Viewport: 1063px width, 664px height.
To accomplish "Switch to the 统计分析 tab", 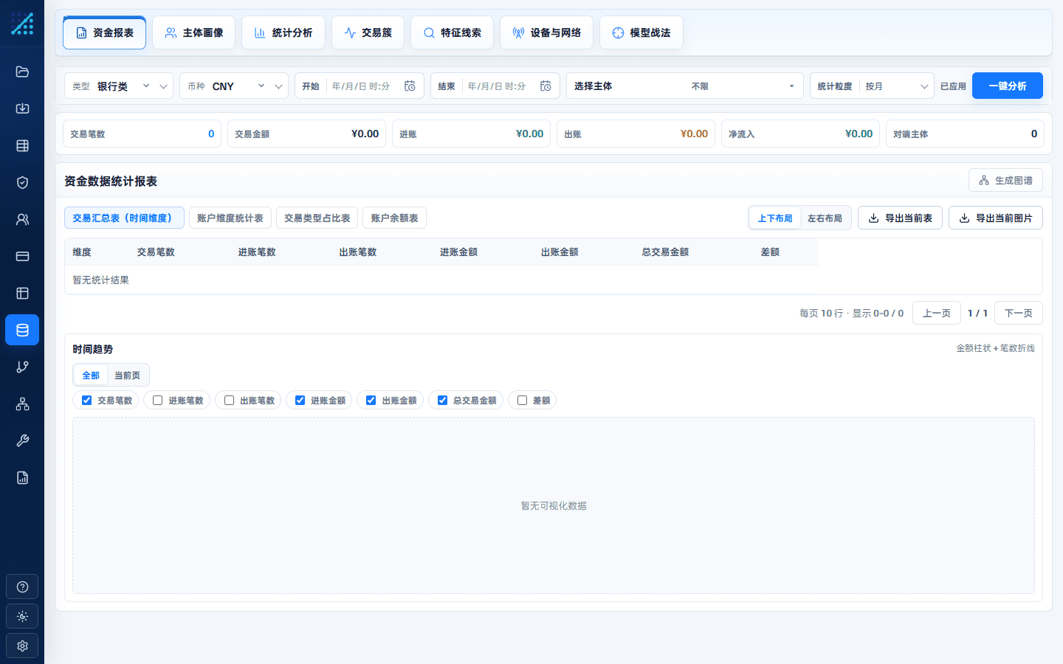I will 283,32.
